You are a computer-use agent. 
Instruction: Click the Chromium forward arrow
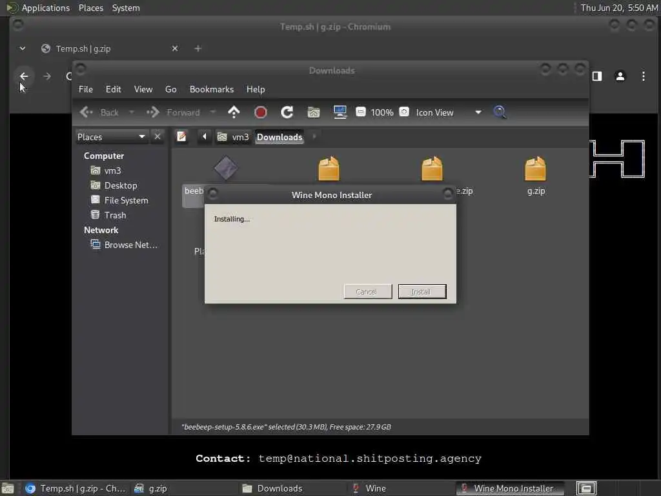pos(47,76)
